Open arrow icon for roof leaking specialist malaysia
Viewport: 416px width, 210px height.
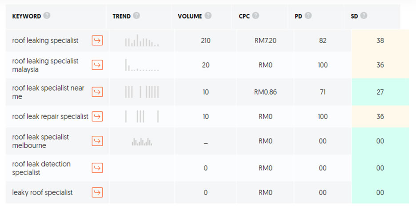97,65
